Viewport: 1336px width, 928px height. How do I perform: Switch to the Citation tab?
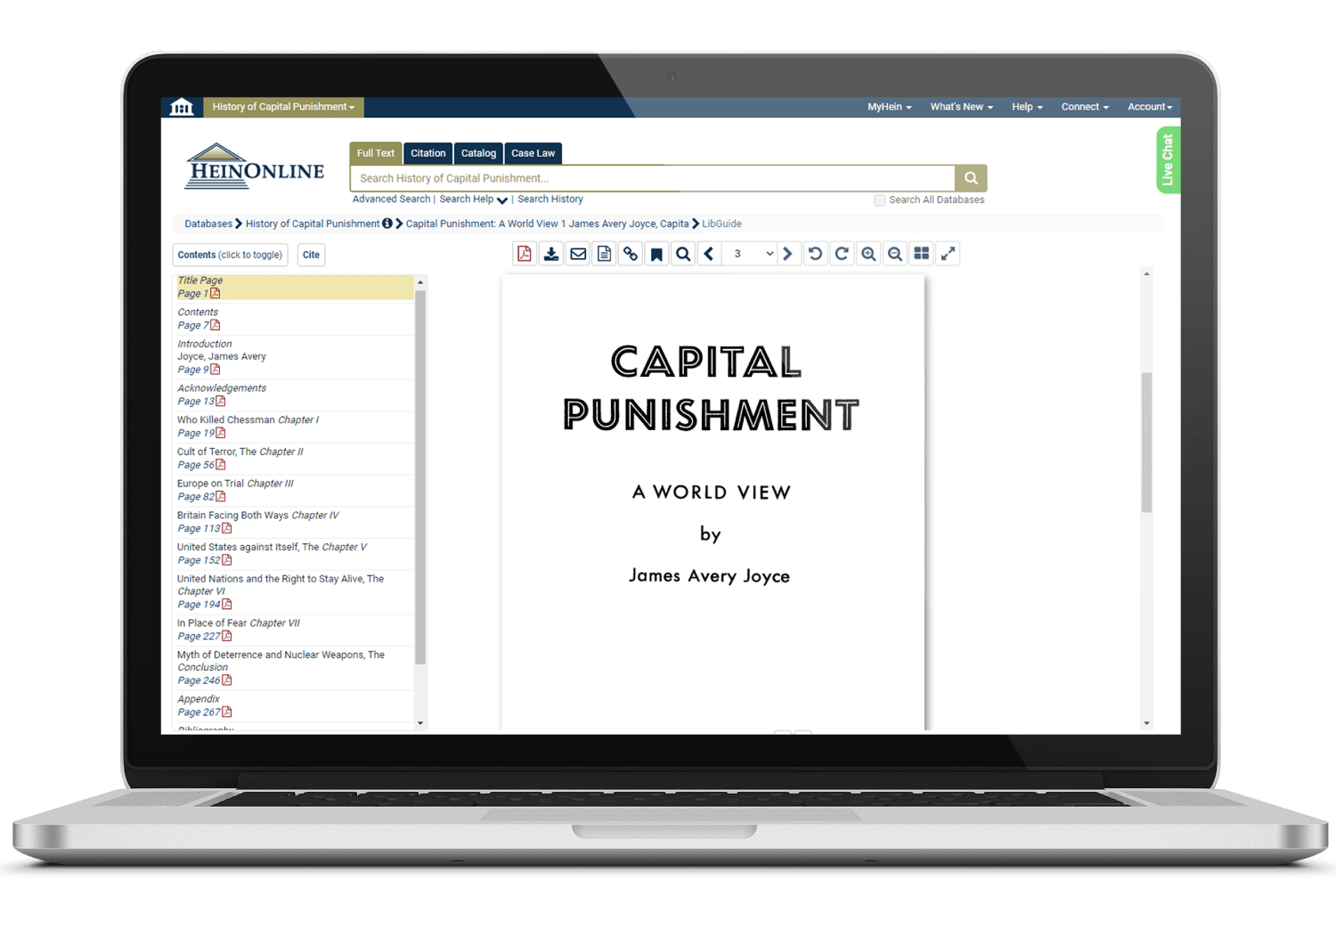coord(428,153)
